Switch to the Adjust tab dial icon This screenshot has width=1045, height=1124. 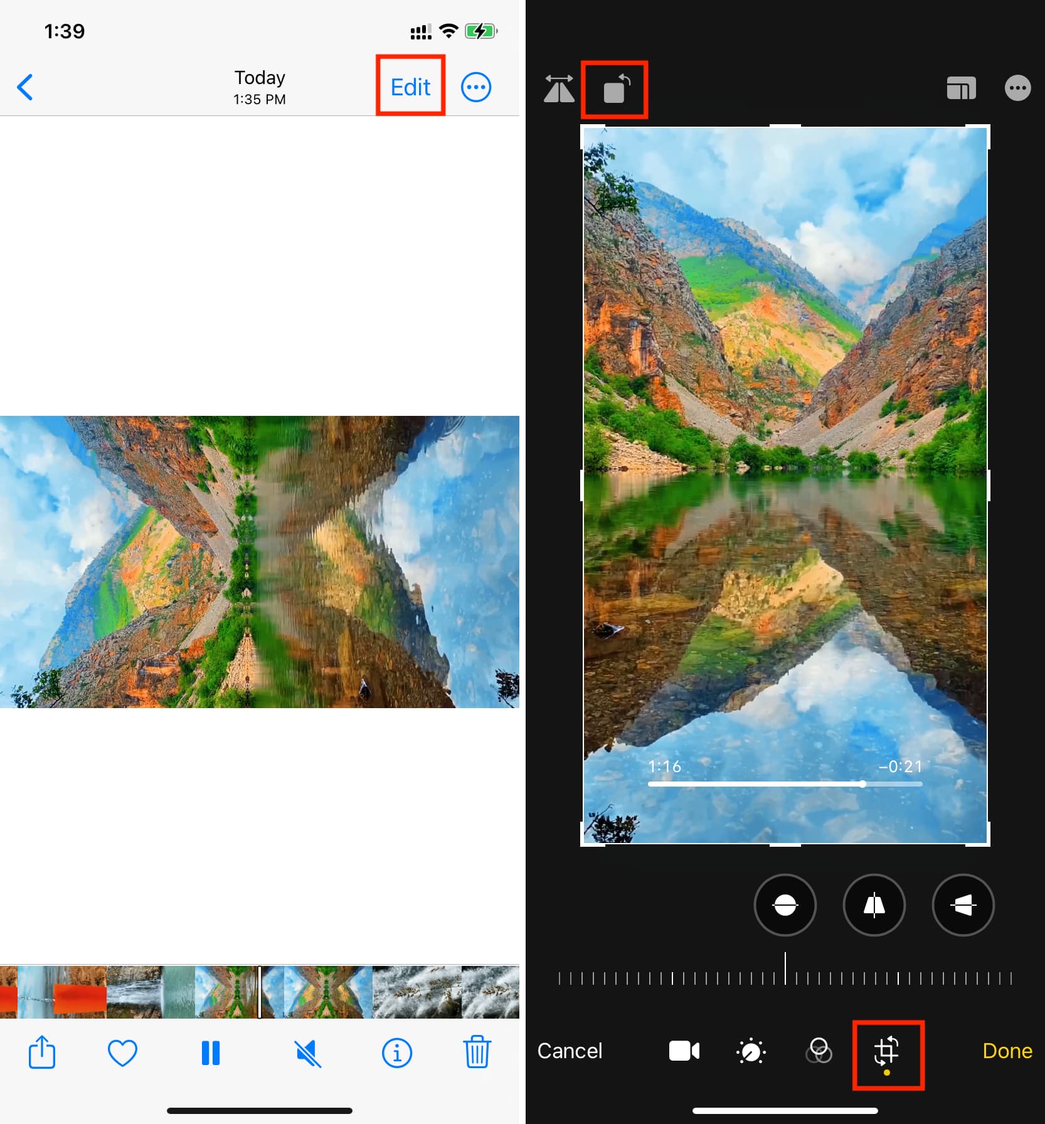[751, 1051]
